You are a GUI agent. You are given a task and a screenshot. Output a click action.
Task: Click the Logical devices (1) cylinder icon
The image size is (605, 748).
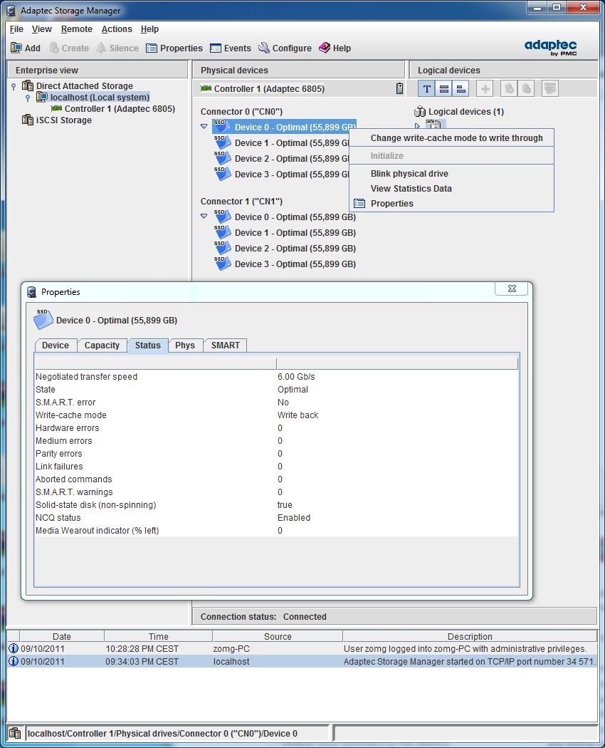419,112
